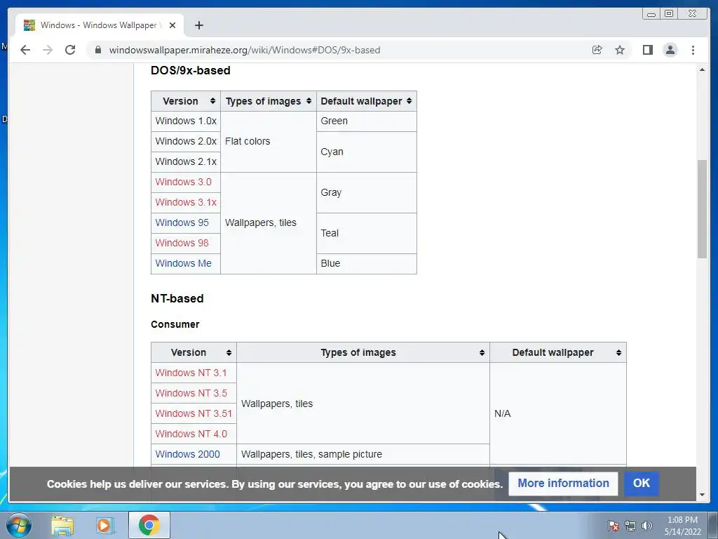Open Chrome three-dot menu
This screenshot has height=539, width=718.
(693, 50)
